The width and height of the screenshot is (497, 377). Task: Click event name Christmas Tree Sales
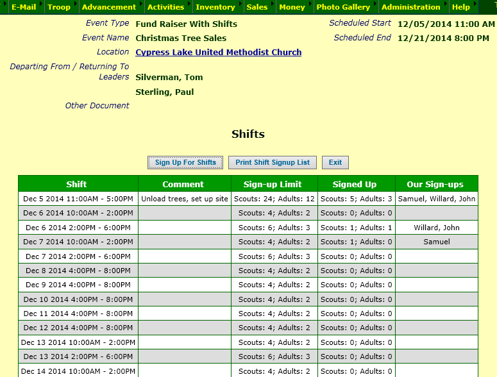pos(181,38)
